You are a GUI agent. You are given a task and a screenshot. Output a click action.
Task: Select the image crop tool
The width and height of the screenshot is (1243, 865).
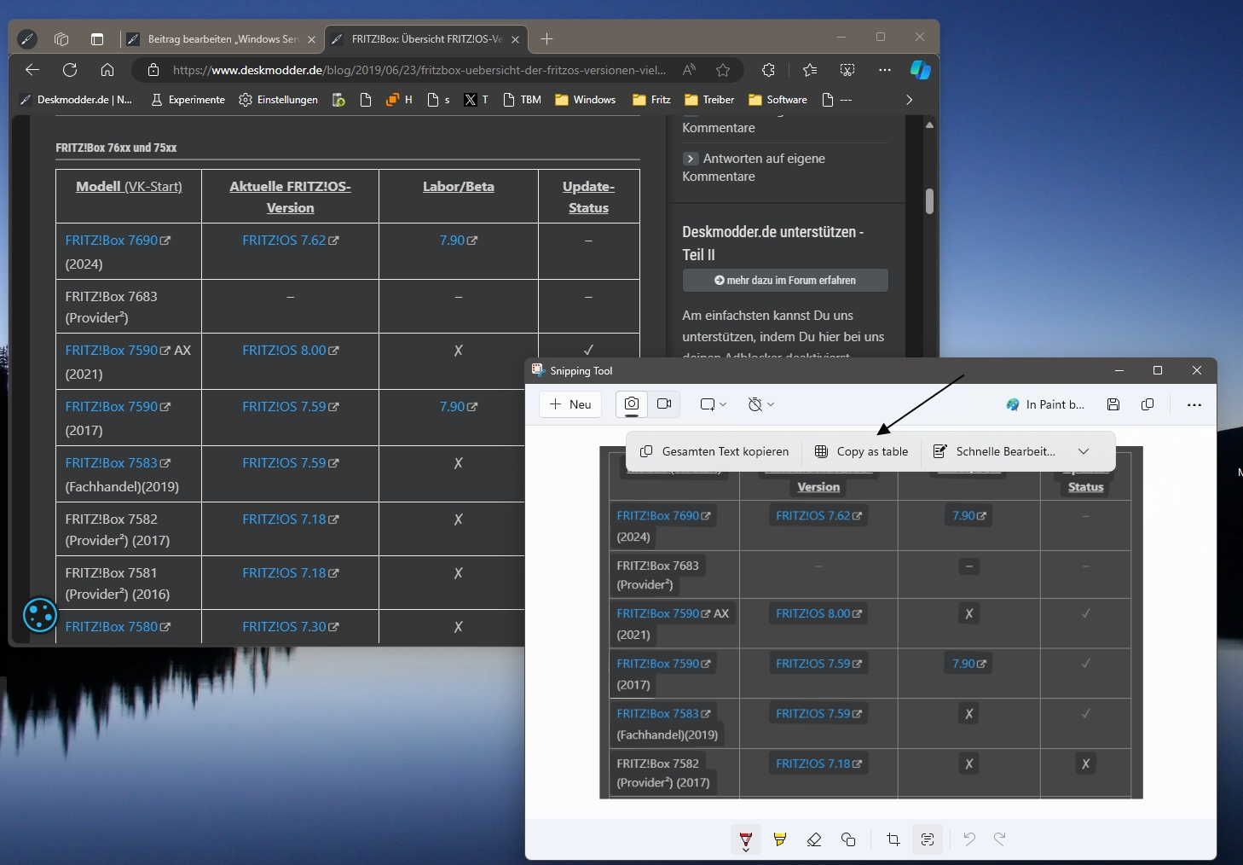pyautogui.click(x=893, y=839)
